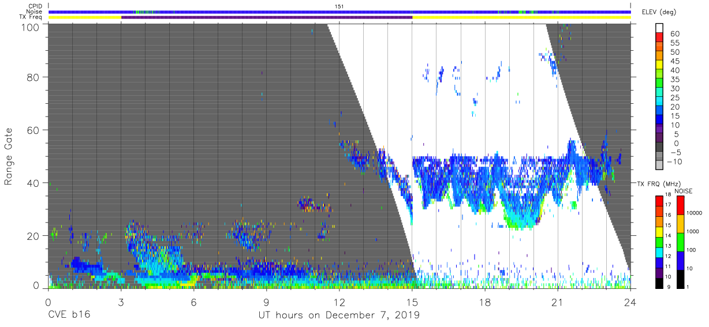The width and height of the screenshot is (709, 327).
Task: Click the '10000' label on the NOISE scale
Action: click(696, 213)
